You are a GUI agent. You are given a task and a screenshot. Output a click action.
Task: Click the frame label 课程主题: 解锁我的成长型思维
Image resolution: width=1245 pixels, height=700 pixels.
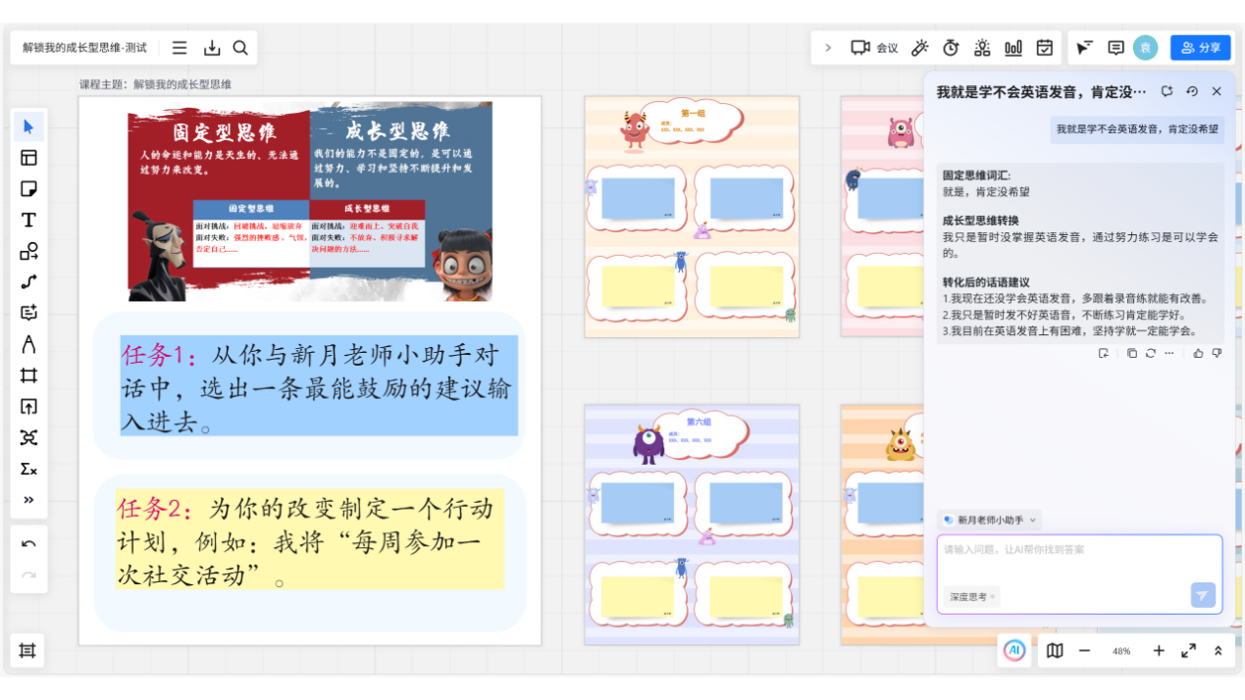tap(155, 84)
